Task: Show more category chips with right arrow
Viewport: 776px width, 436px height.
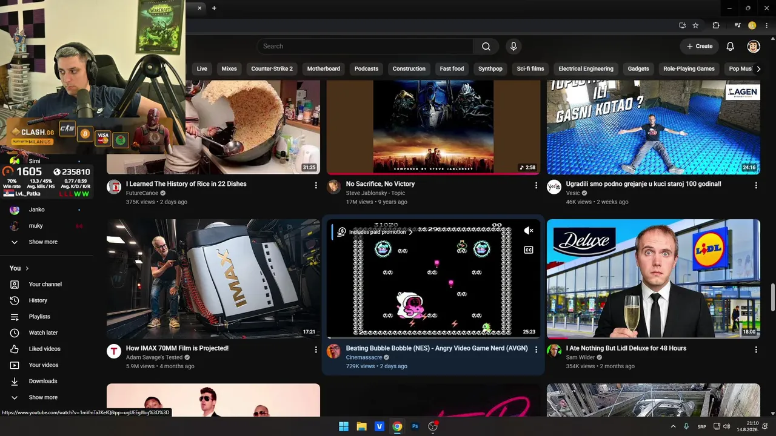Action: tap(758, 69)
